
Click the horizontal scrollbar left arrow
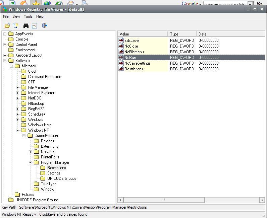point(120,200)
